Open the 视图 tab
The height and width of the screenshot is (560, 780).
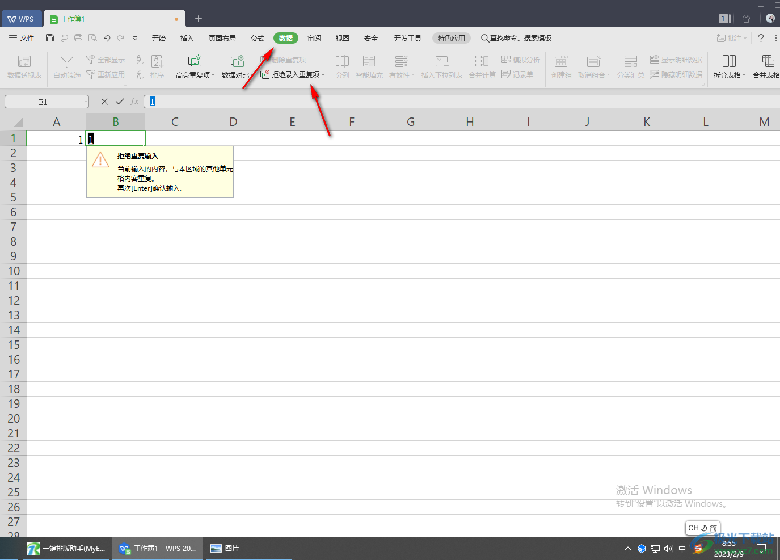(x=342, y=38)
